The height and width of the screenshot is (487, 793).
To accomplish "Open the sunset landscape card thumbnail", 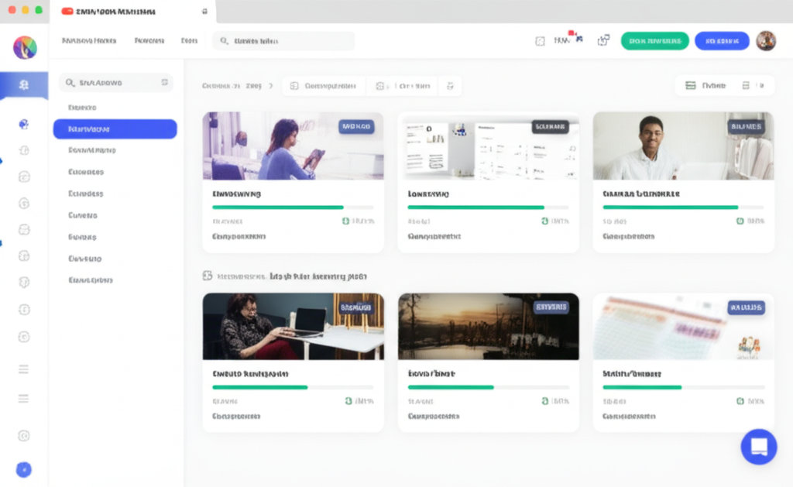I will 488,326.
